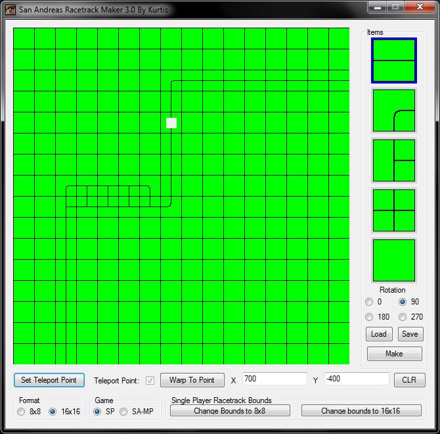Image resolution: width=440 pixels, height=434 pixels.
Task: Select the blank empty track piece
Action: pos(393,260)
